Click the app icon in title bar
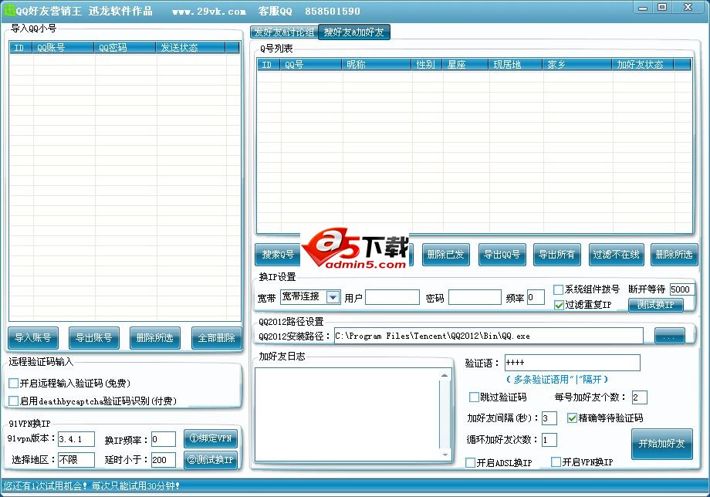The height and width of the screenshot is (497, 710). pyautogui.click(x=8, y=10)
